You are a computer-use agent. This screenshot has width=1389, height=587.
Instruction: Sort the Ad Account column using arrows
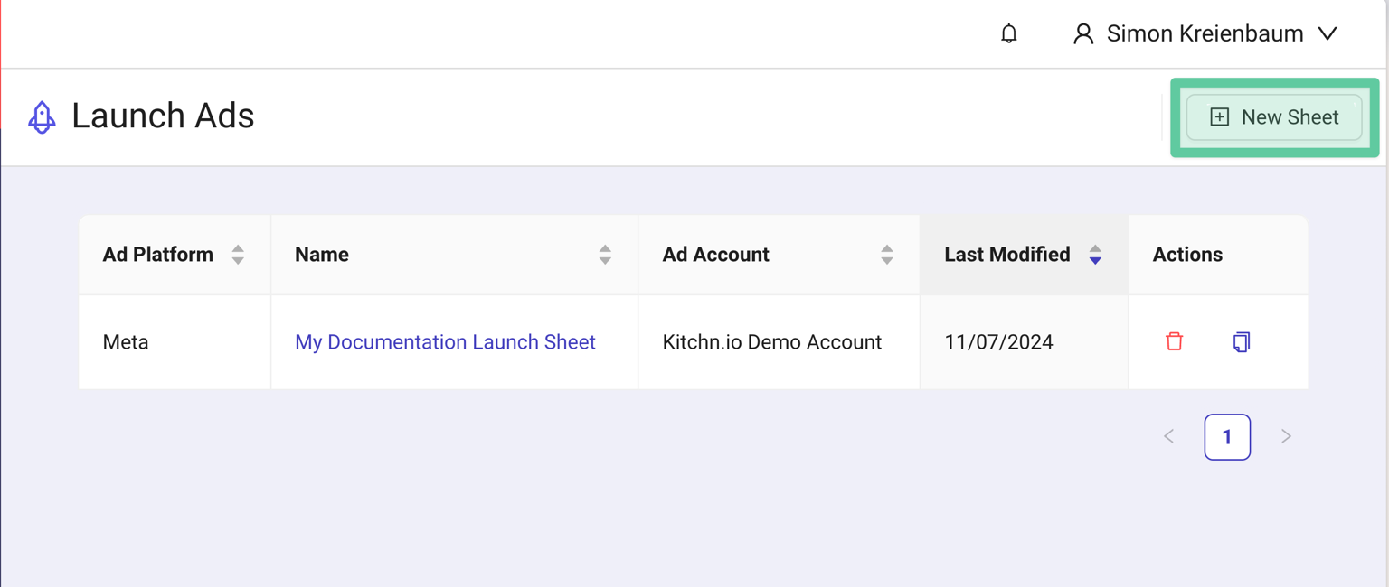[x=887, y=255]
